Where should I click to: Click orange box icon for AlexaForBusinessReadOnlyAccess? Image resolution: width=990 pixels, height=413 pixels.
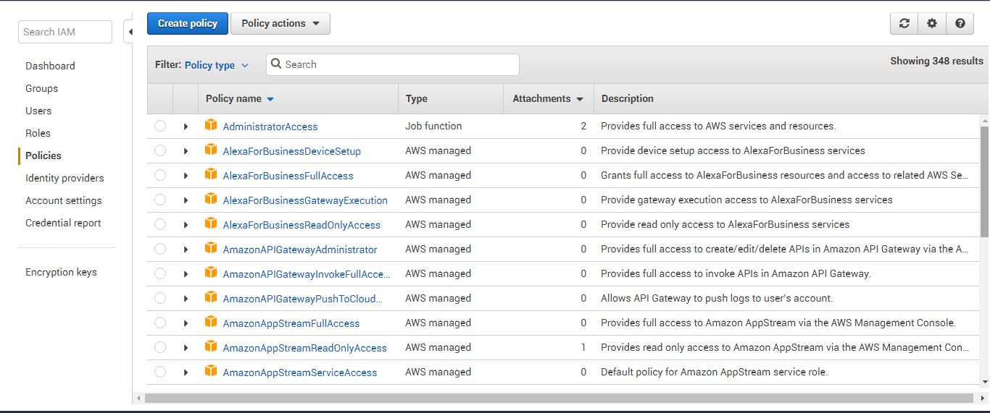[211, 223]
